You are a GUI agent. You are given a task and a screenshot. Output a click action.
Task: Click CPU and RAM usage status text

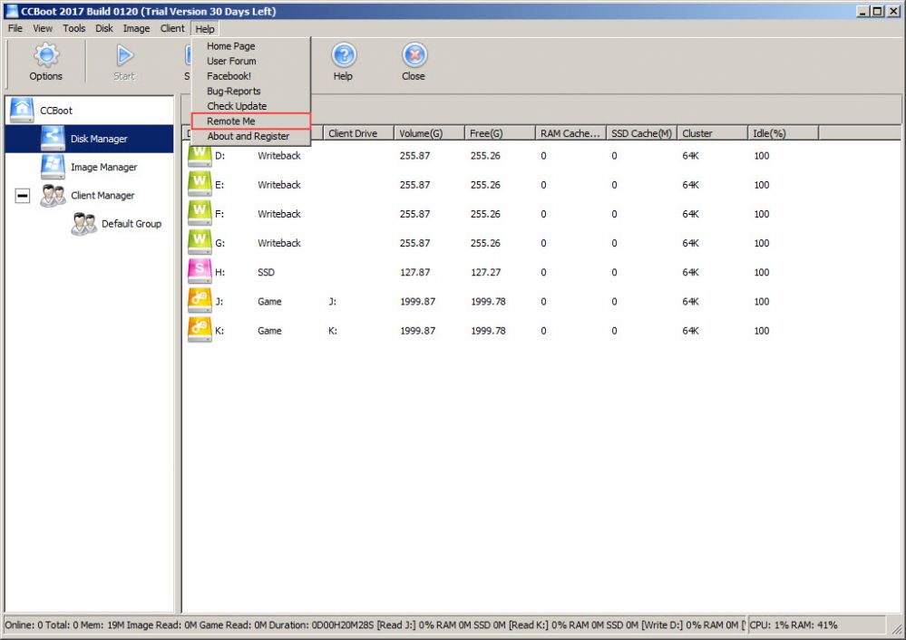(x=794, y=625)
